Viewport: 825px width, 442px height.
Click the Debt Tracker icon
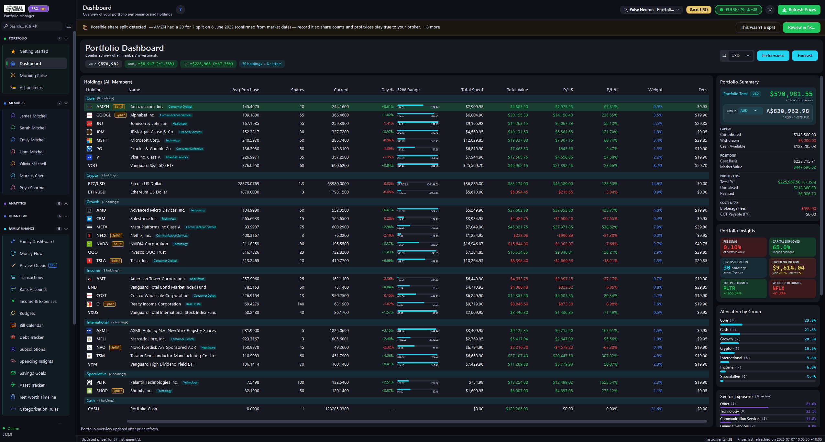click(x=13, y=337)
